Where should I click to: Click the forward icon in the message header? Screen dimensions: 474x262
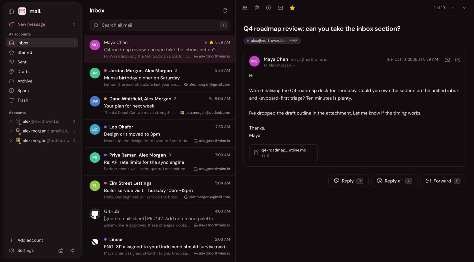pyautogui.click(x=458, y=60)
